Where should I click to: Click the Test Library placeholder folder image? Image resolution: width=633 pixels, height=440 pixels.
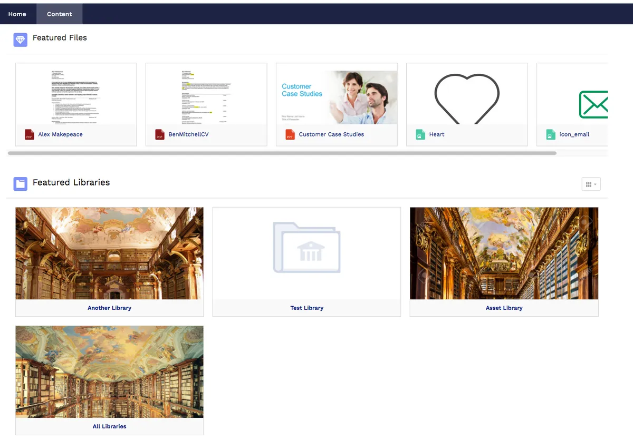[306, 247]
